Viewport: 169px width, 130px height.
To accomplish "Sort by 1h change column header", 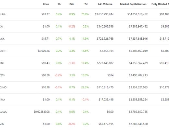I will coord(59,4).
